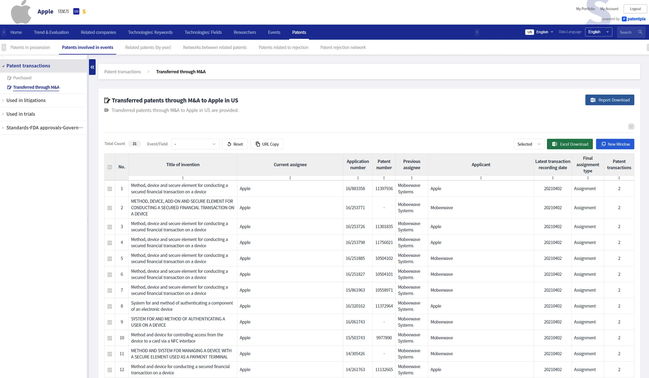
Task: Open the Data Language English combo box
Action: pyautogui.click(x=598, y=32)
